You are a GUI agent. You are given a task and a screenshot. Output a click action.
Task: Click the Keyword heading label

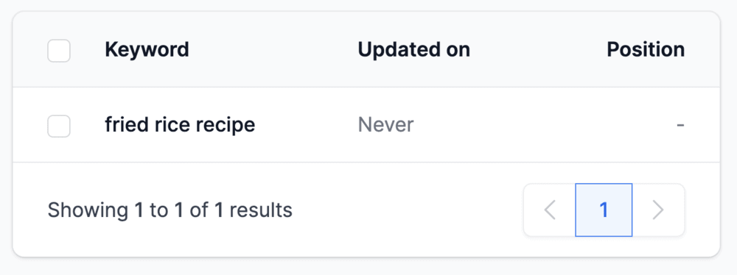pyautogui.click(x=147, y=49)
